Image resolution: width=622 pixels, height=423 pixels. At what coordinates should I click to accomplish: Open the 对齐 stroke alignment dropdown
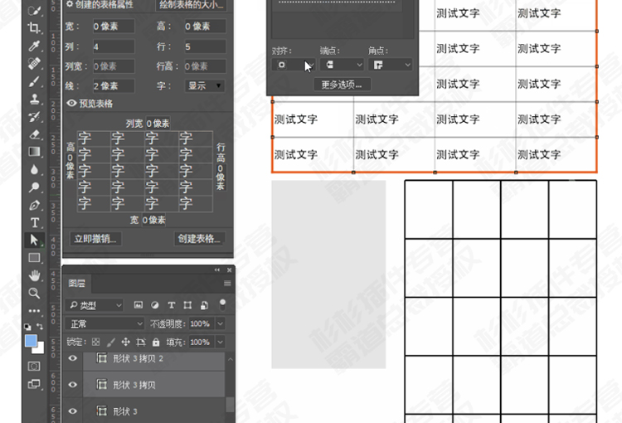point(294,65)
